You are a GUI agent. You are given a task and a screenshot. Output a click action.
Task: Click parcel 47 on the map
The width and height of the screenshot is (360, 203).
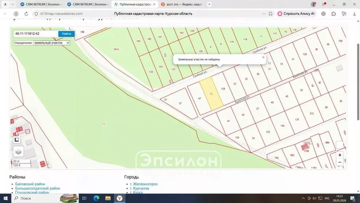click(200, 98)
